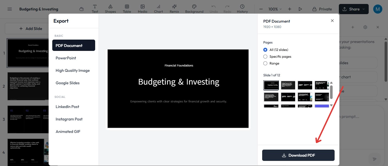Pick second slide thumbnail in export grid

coord(288,85)
